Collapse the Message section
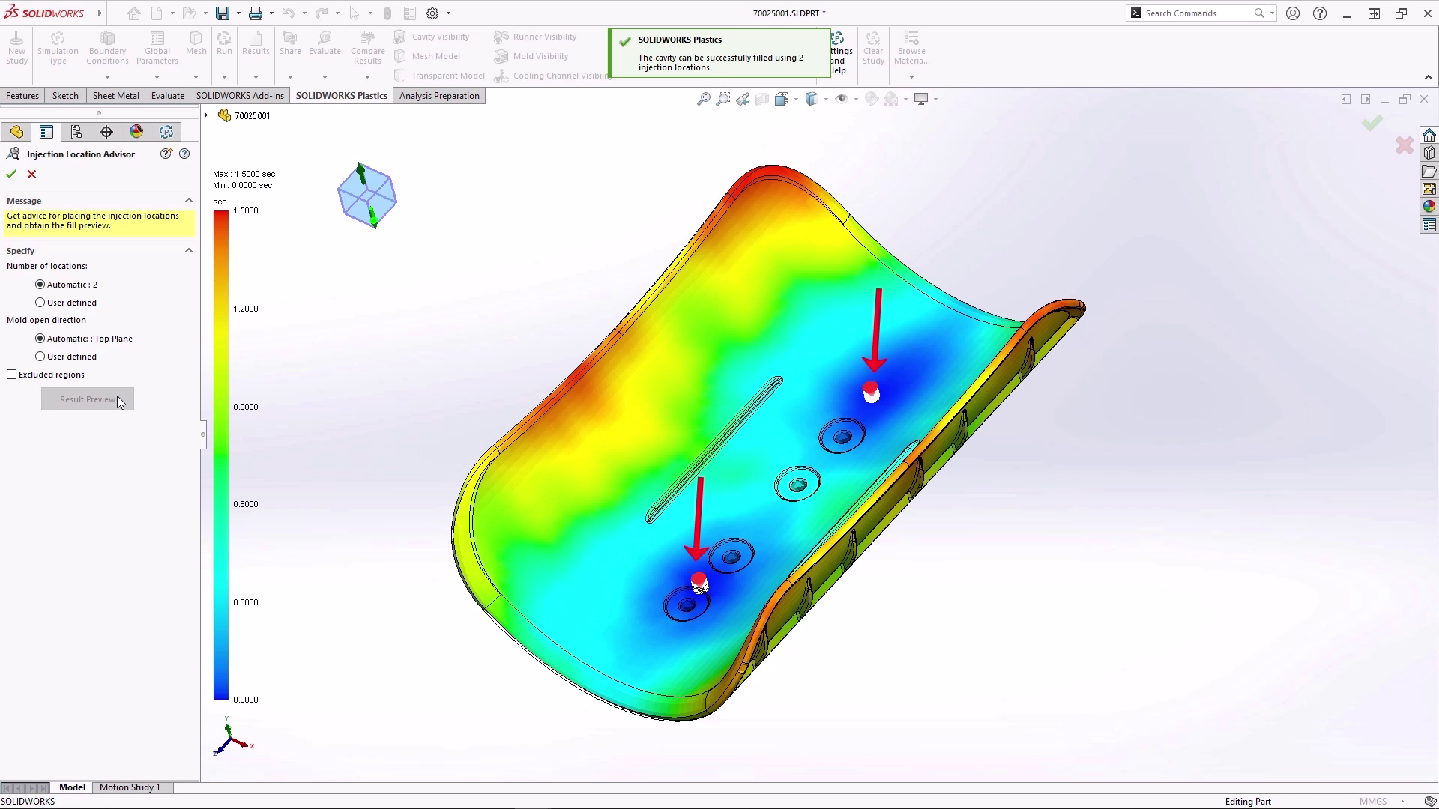 pyautogui.click(x=189, y=200)
